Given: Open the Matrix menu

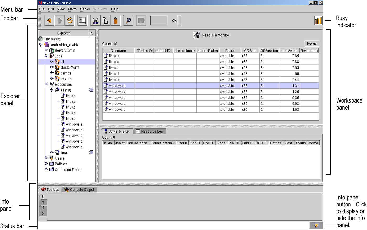Looking at the screenshot, I should (72, 9).
